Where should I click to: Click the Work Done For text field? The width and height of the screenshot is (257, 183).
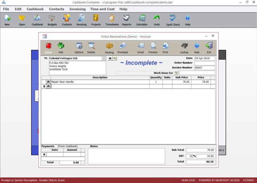point(197,73)
